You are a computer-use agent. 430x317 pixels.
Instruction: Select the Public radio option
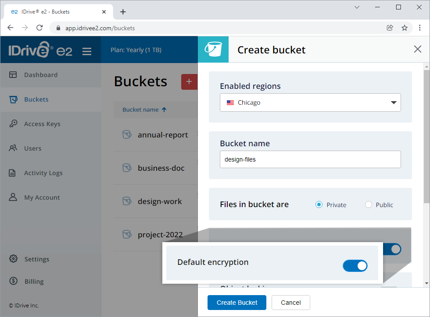368,205
